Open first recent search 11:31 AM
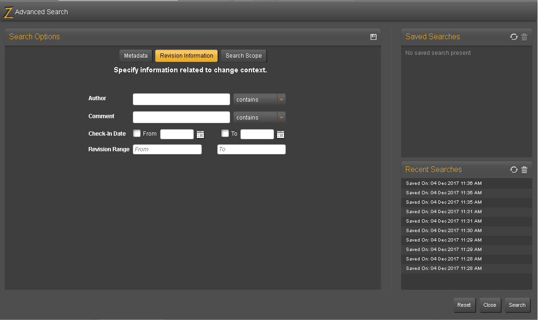 [x=467, y=212]
